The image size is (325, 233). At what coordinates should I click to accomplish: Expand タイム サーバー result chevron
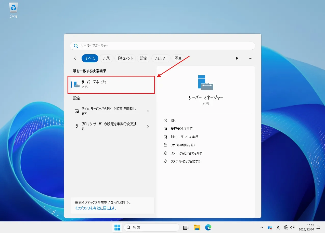pyautogui.click(x=148, y=111)
